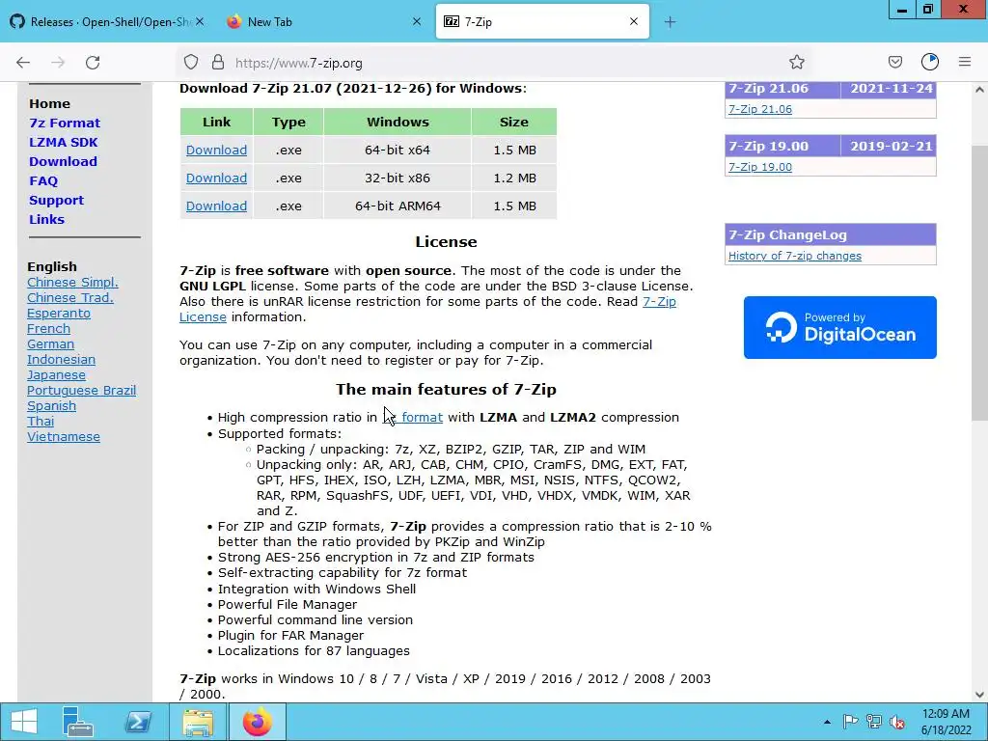Screen dimensions: 988x741
Task: Switch language to Vietnamese
Action: click(x=64, y=437)
